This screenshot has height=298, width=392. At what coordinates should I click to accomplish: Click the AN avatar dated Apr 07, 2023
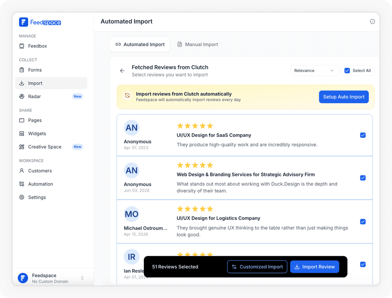pyautogui.click(x=131, y=128)
